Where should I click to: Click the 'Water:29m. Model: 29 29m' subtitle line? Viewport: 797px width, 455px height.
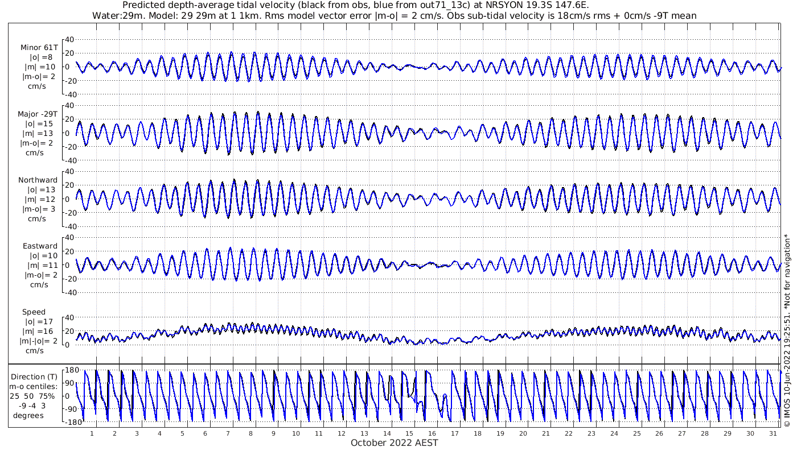(394, 15)
